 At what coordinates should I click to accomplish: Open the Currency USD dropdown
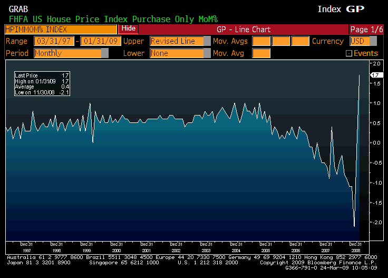coord(373,41)
